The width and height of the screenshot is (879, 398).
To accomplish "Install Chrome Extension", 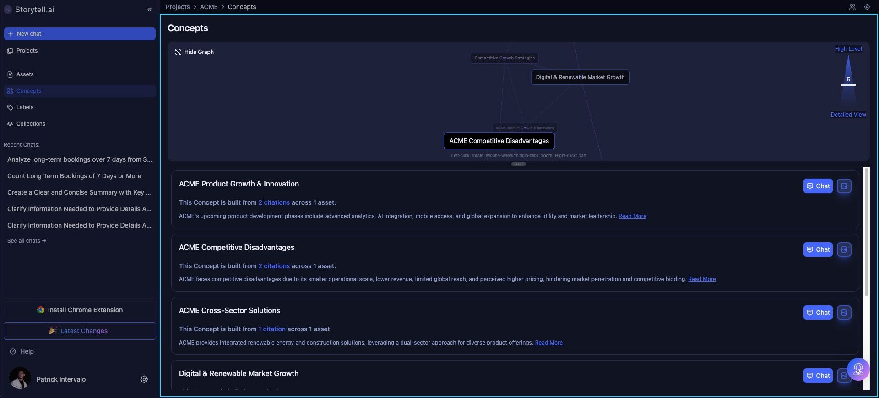I will (80, 310).
